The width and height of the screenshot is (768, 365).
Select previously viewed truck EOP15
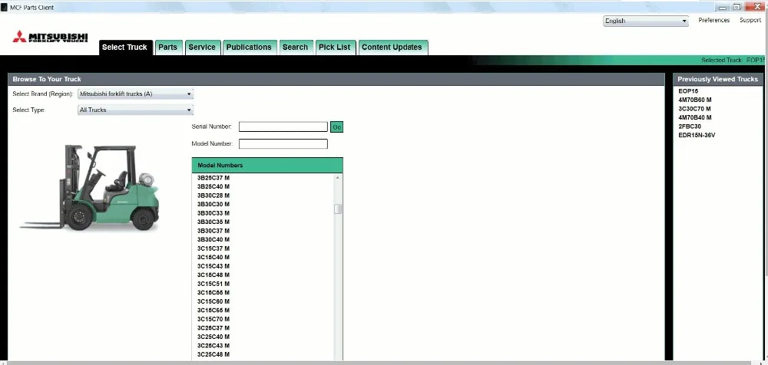(x=688, y=91)
